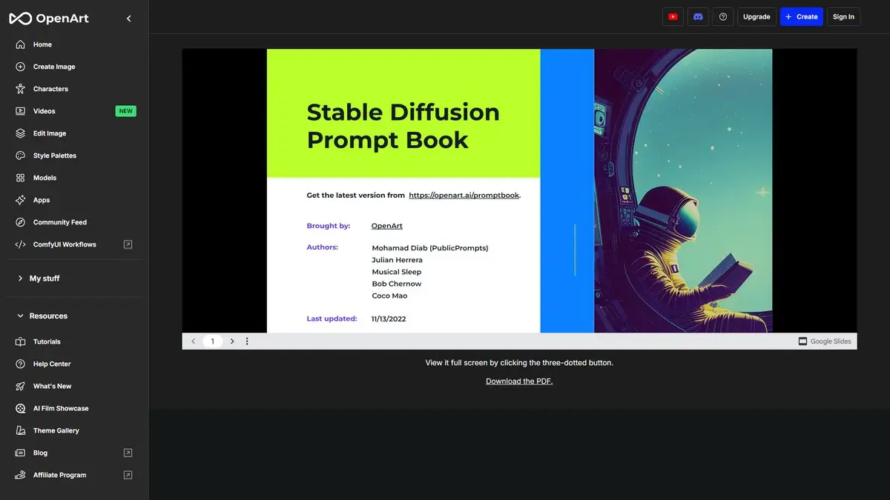This screenshot has height=500, width=890.
Task: Open ComfyUI Workflows external link icon
Action: pyautogui.click(x=128, y=244)
